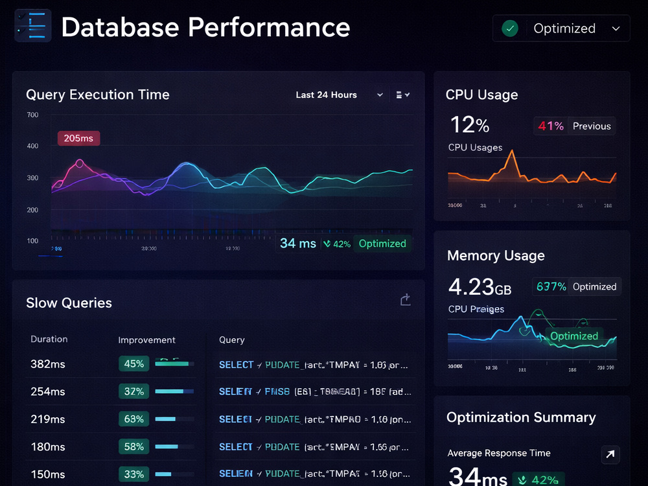Click the Optimized label under the query chart
The height and width of the screenshot is (486, 648).
point(382,244)
